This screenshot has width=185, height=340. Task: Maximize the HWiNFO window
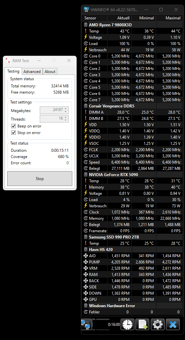click(161, 10)
